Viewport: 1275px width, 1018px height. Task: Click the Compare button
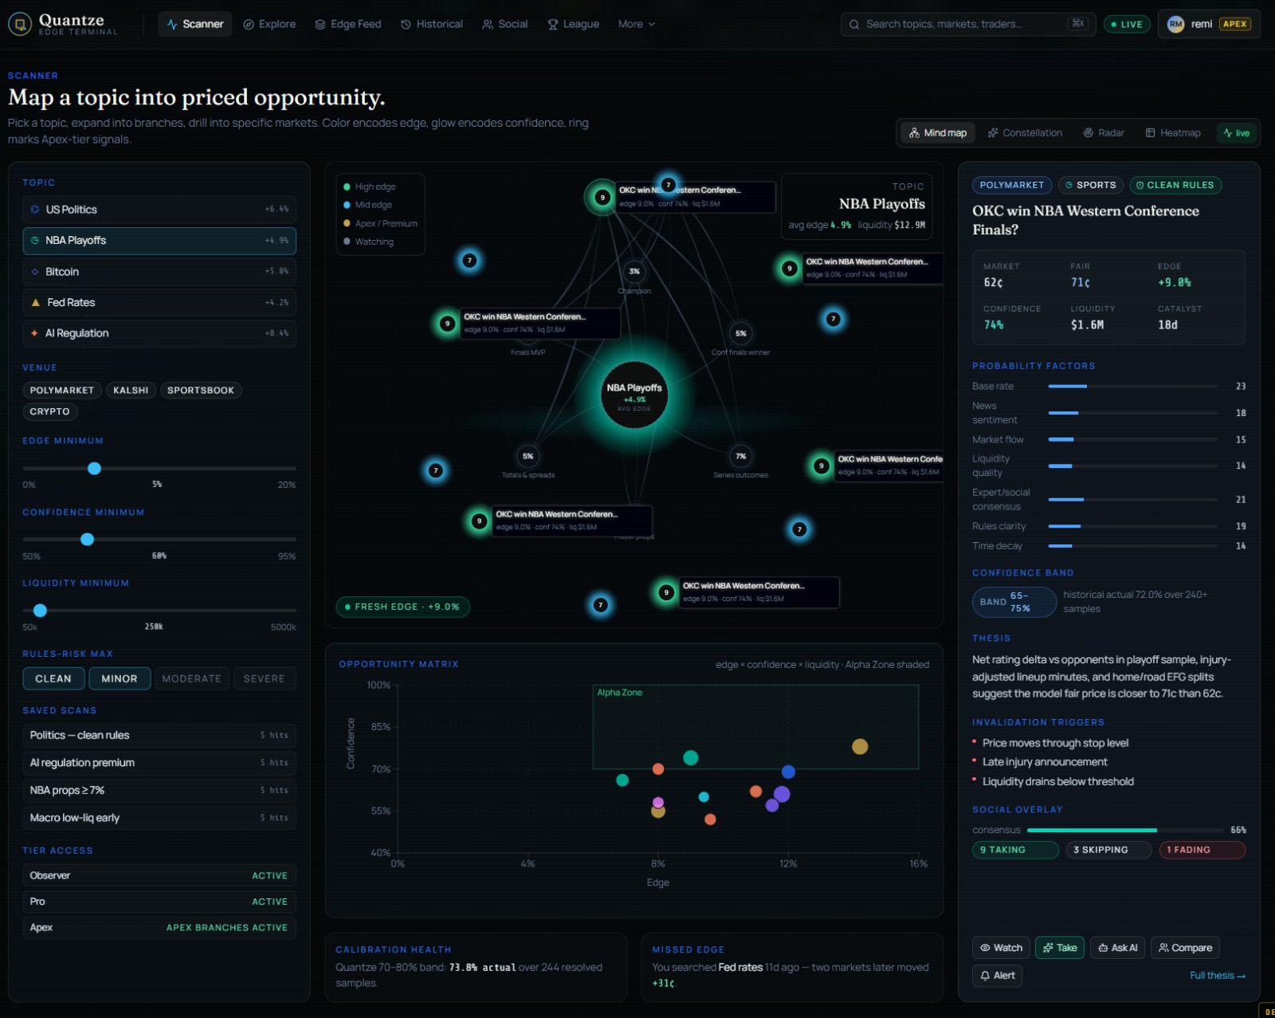[x=1185, y=949]
